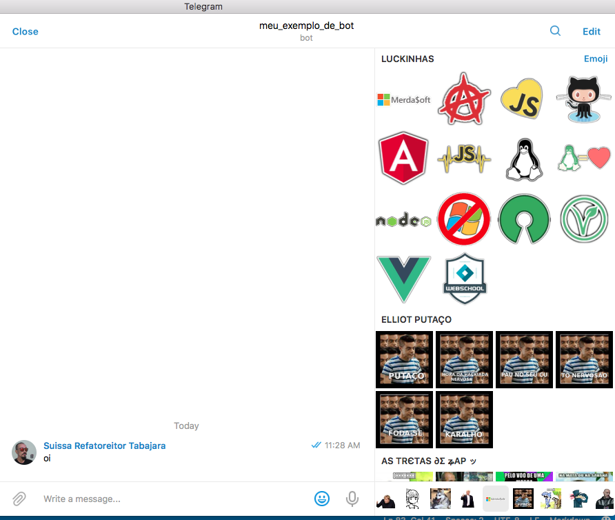
Task: Choose the vegan leaf V circle sticker
Action: (x=584, y=219)
